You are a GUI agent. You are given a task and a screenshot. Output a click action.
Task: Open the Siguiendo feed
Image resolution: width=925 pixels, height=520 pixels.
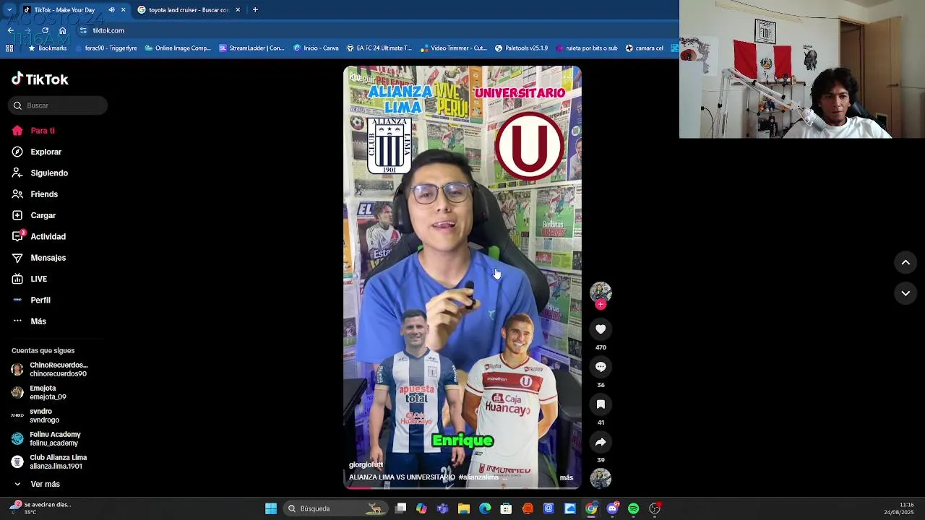40,173
